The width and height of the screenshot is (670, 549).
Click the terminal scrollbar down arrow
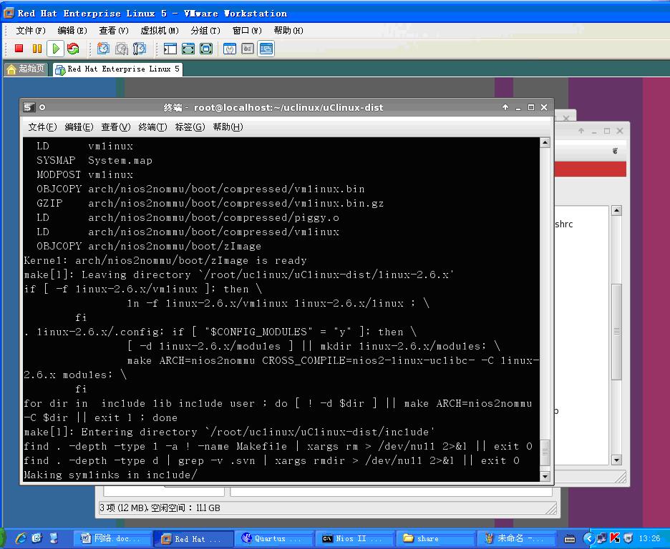pos(545,477)
